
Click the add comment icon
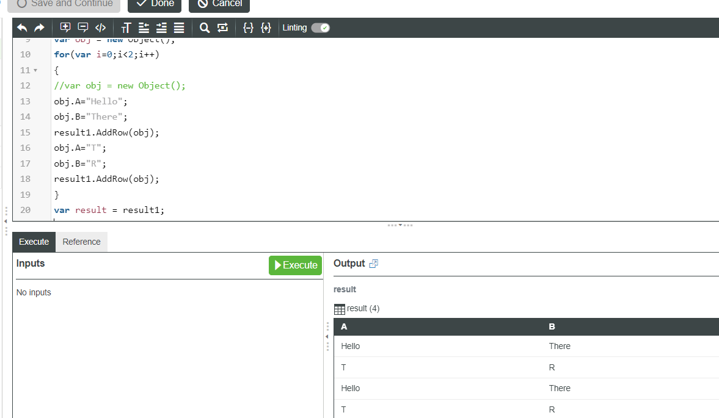(x=65, y=27)
